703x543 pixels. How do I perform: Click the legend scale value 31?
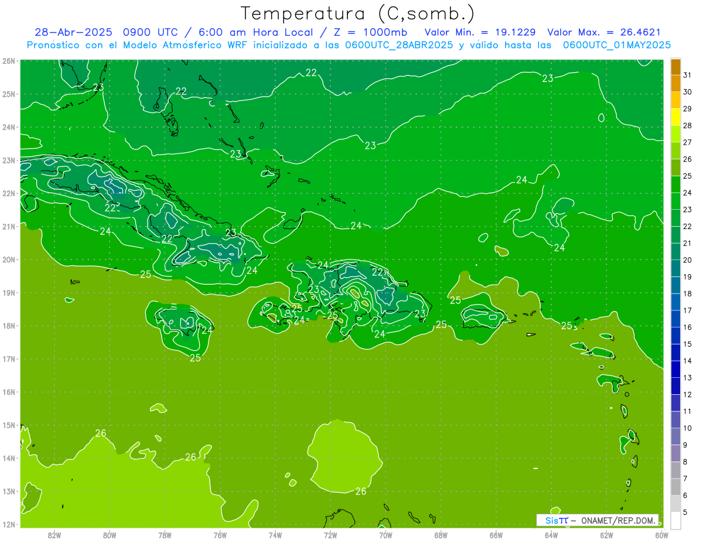[x=687, y=74]
